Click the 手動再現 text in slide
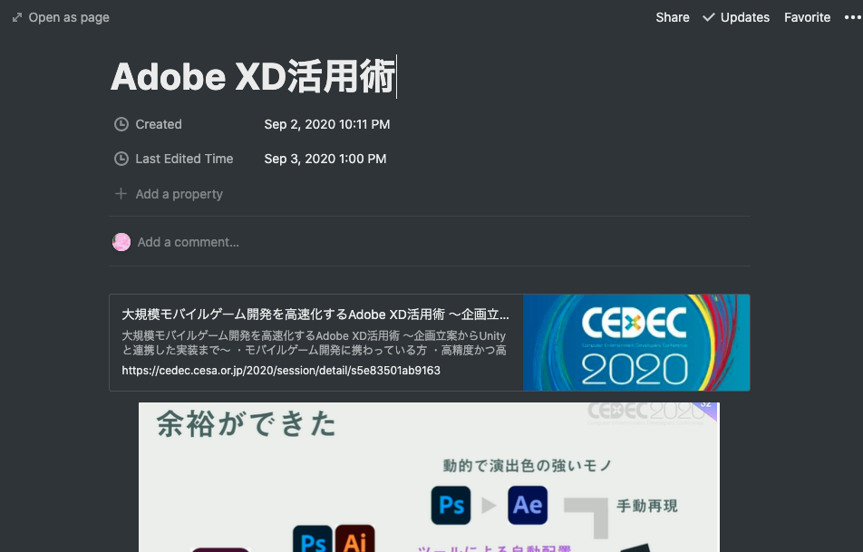The height and width of the screenshot is (552, 863). pos(646,506)
